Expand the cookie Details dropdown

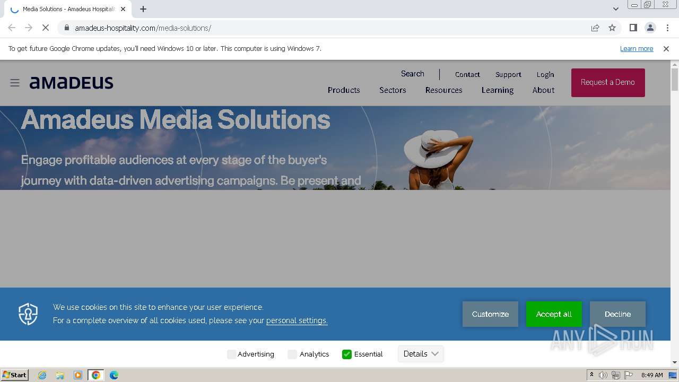[x=421, y=354]
